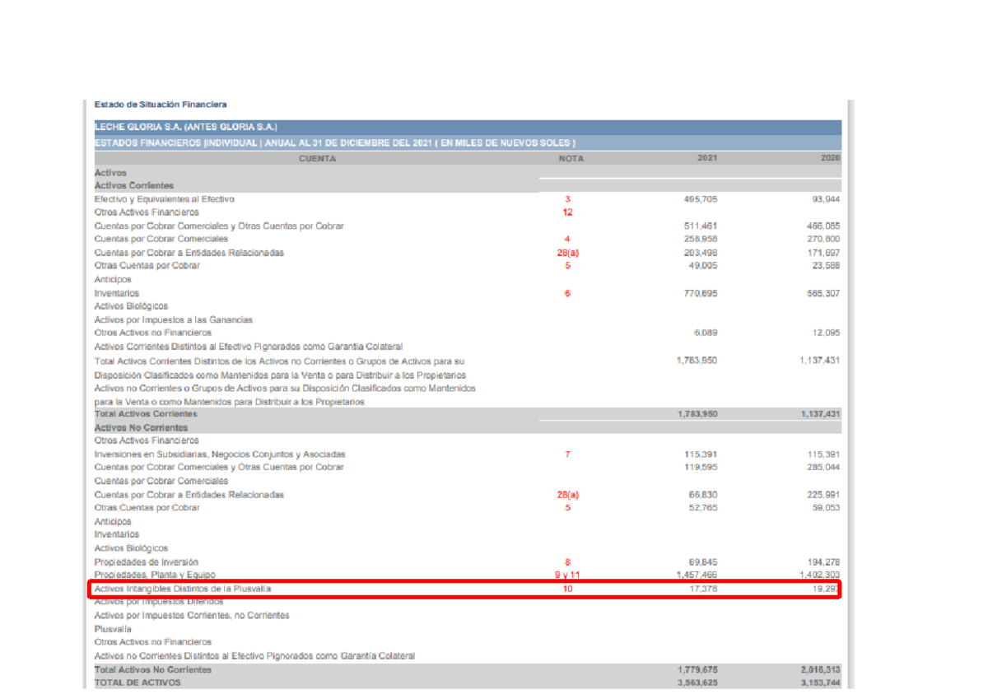Click note 3 beside Efectivo y Equivalentes
Viewport: 988px width, 699px height.
point(567,199)
